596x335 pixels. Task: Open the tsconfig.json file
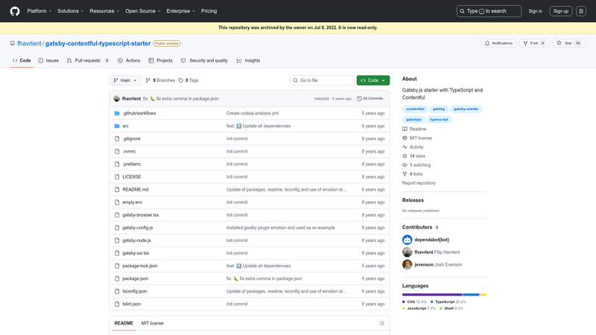(x=135, y=291)
